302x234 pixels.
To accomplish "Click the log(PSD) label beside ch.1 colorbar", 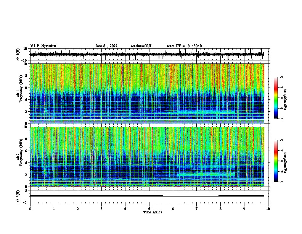I will (286, 99).
